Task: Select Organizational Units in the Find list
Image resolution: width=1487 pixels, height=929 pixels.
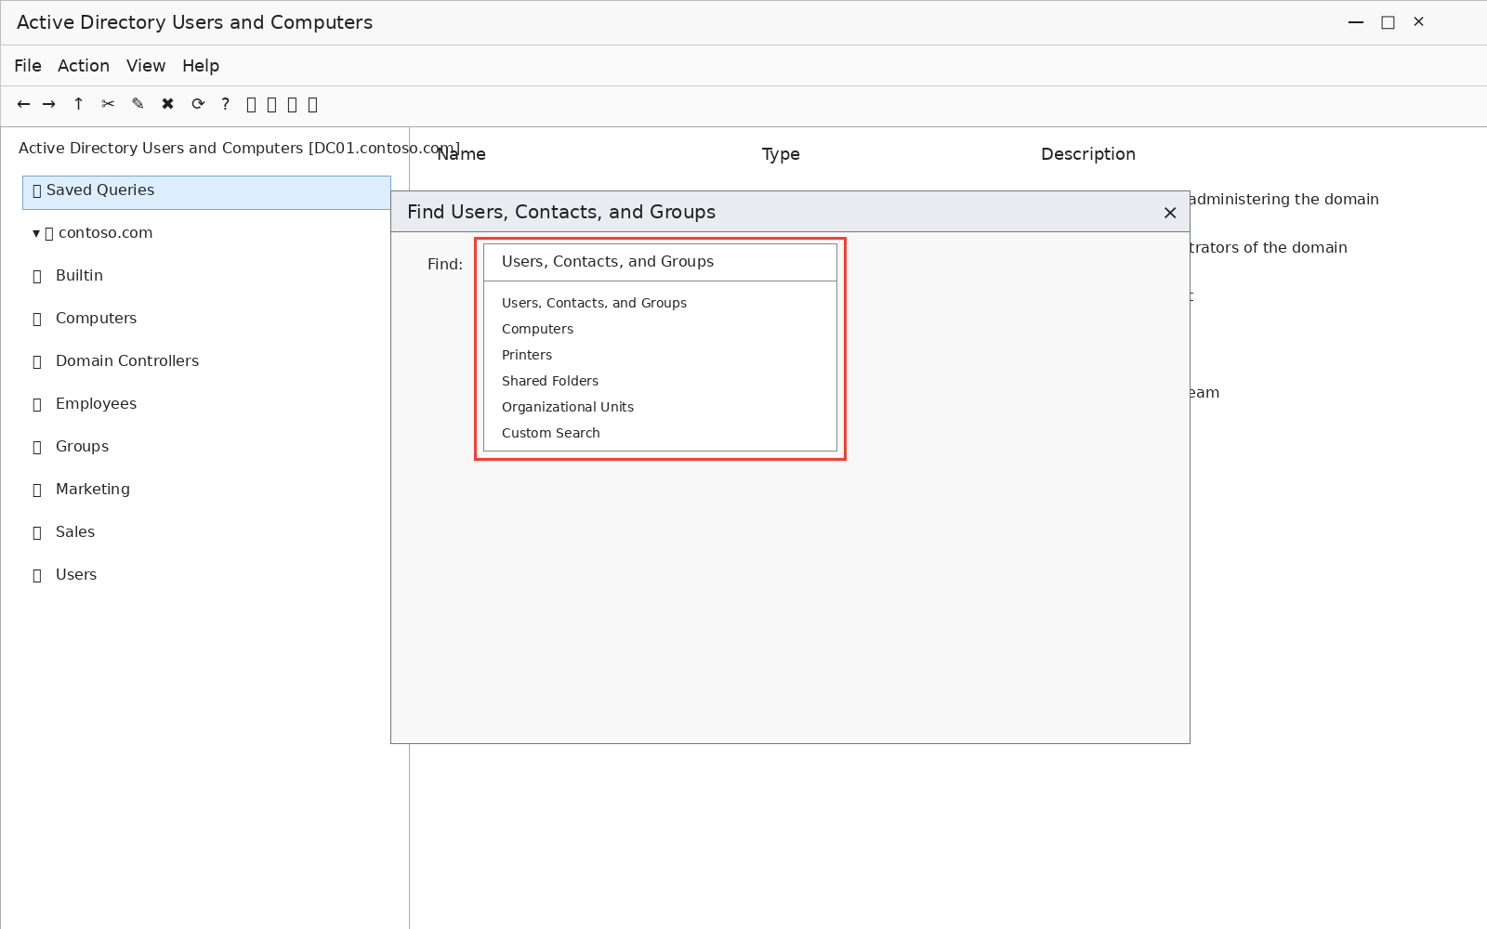Action: click(567, 407)
